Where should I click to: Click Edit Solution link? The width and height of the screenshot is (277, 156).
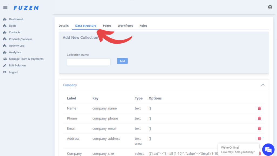coord(17,66)
